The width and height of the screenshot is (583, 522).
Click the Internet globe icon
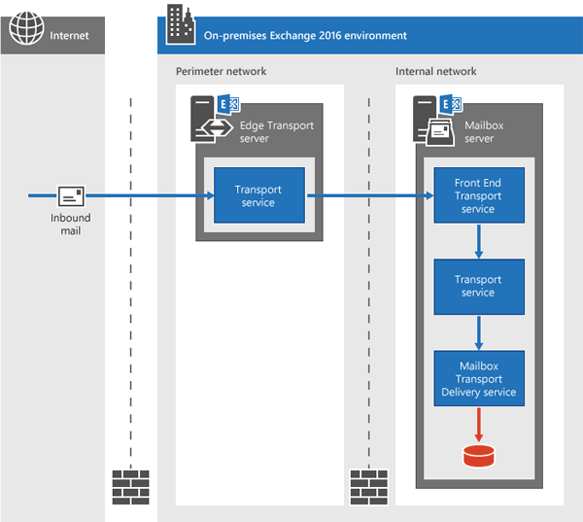click(26, 28)
